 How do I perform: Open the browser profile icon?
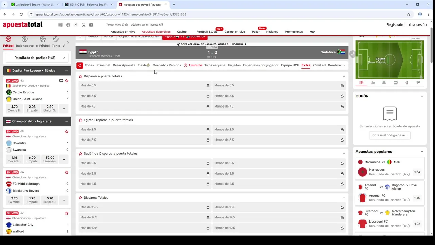(420, 14)
